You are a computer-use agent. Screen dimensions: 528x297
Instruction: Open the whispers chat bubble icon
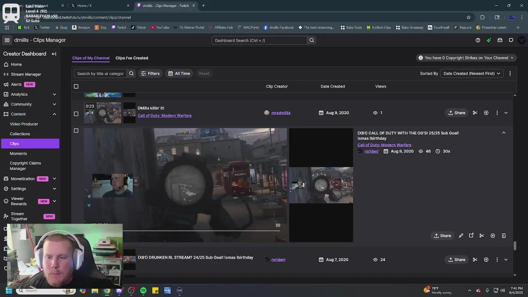coord(511,40)
